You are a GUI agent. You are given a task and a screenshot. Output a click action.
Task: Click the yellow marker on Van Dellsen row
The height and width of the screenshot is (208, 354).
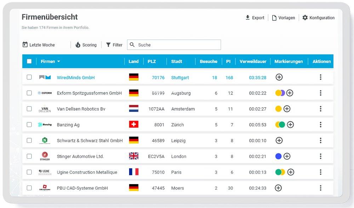pyautogui.click(x=278, y=109)
